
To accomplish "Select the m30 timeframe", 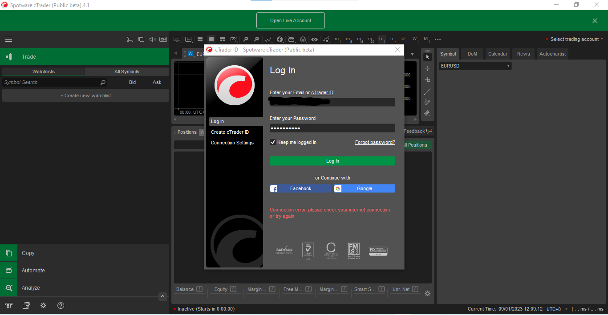I will click(x=371, y=39).
